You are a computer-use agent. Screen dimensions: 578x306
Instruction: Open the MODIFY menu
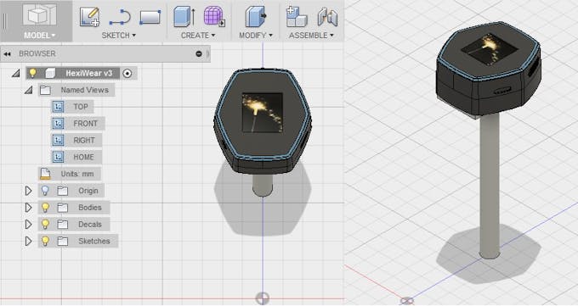tap(256, 36)
